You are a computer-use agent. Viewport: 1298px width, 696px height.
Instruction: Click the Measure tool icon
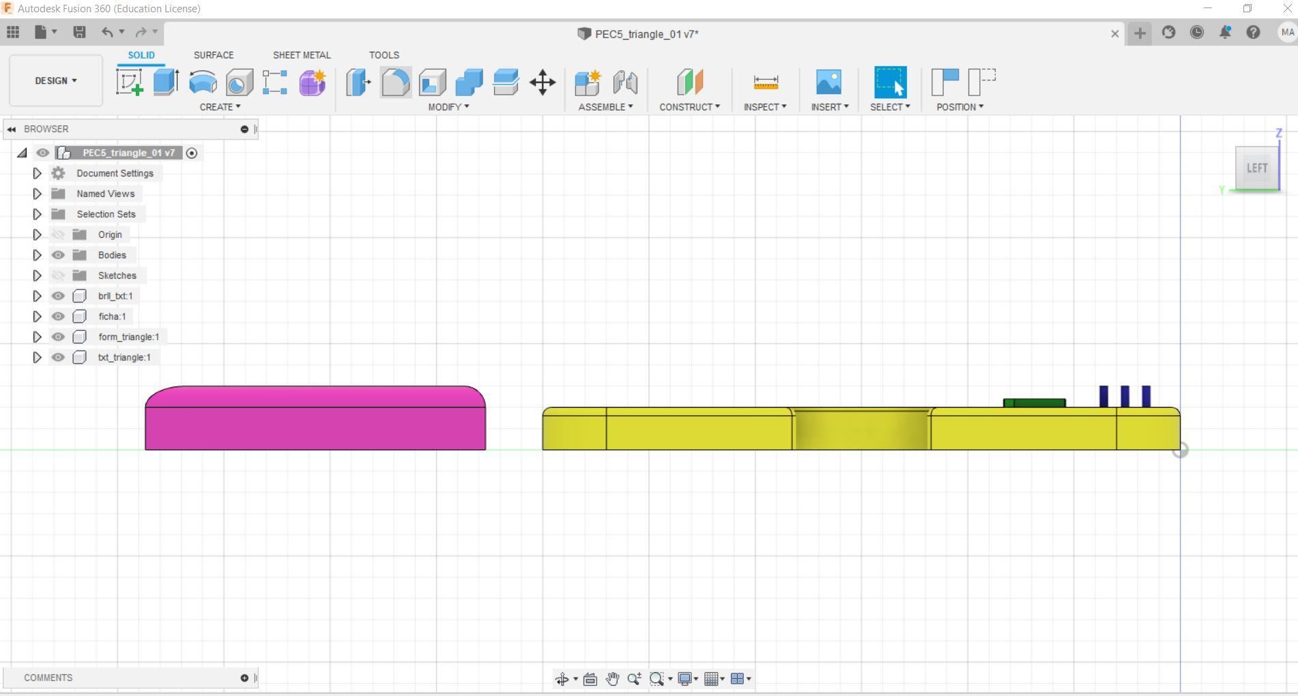765,82
